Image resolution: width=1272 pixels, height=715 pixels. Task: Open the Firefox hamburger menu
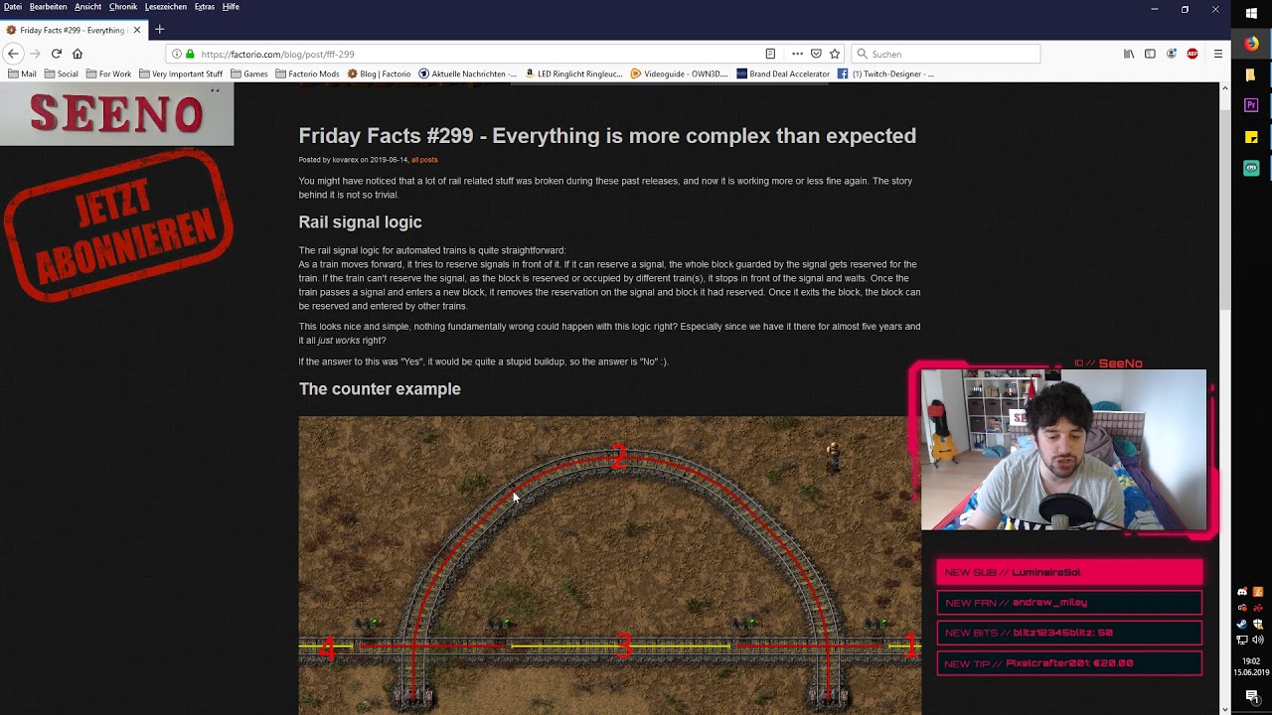pyautogui.click(x=1217, y=54)
